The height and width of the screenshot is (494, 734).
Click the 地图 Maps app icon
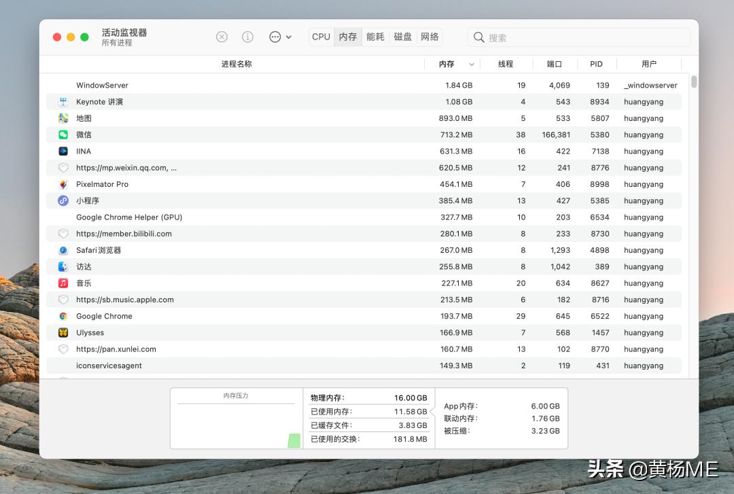tap(63, 118)
